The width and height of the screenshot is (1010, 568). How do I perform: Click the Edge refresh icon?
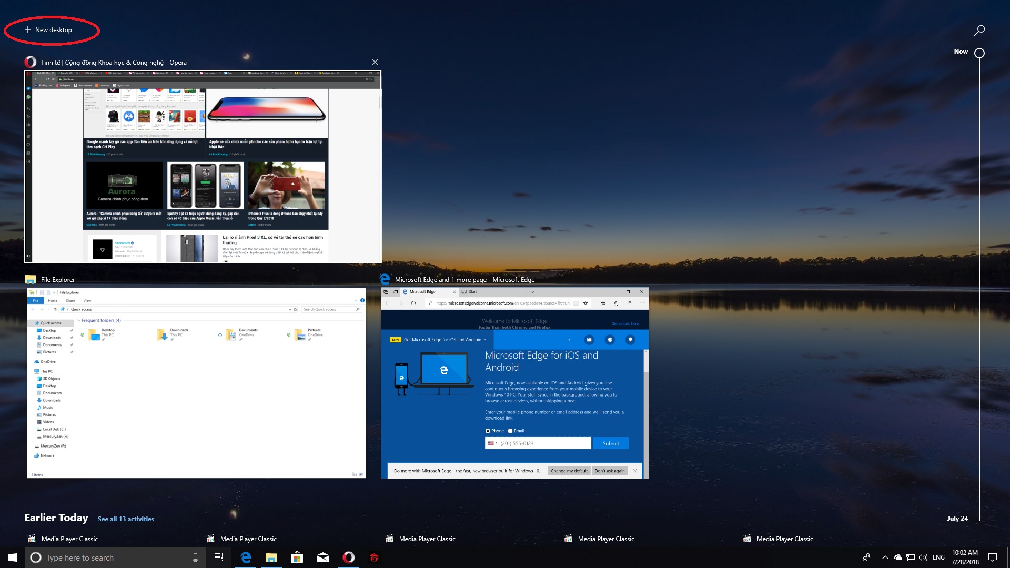coord(413,303)
